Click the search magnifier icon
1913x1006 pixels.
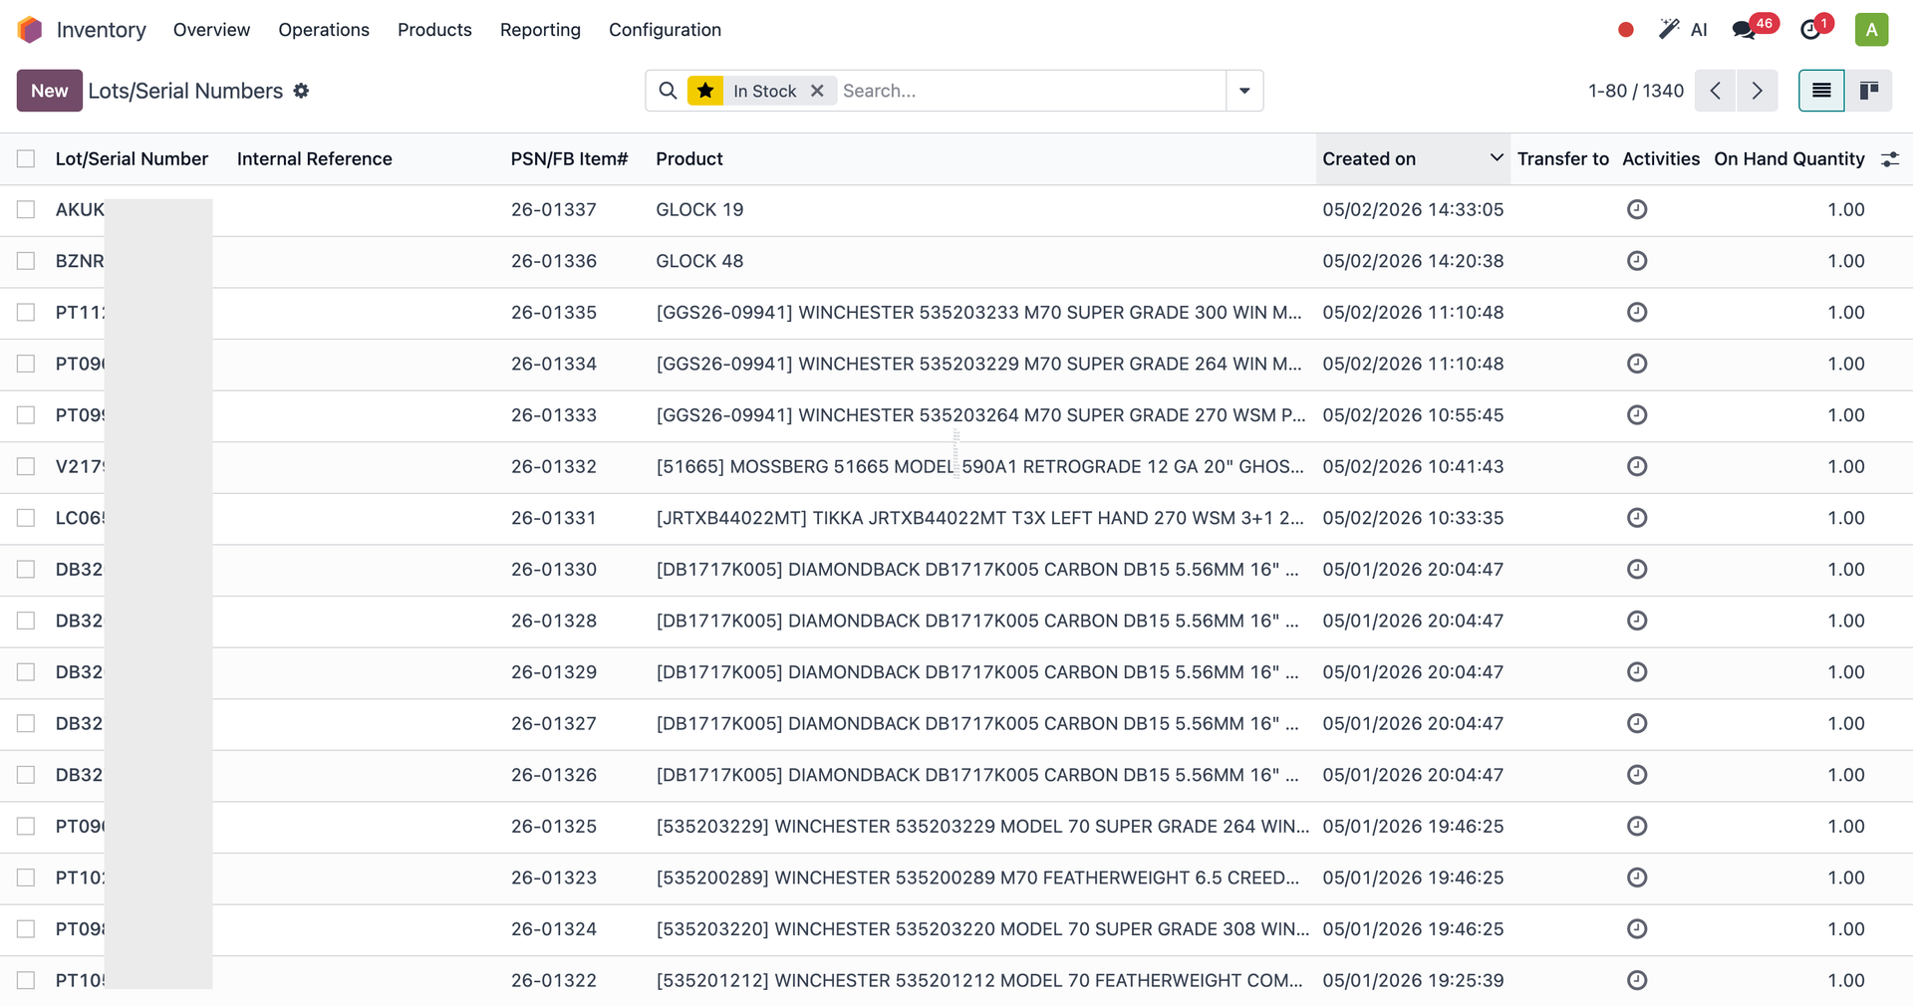pos(668,91)
